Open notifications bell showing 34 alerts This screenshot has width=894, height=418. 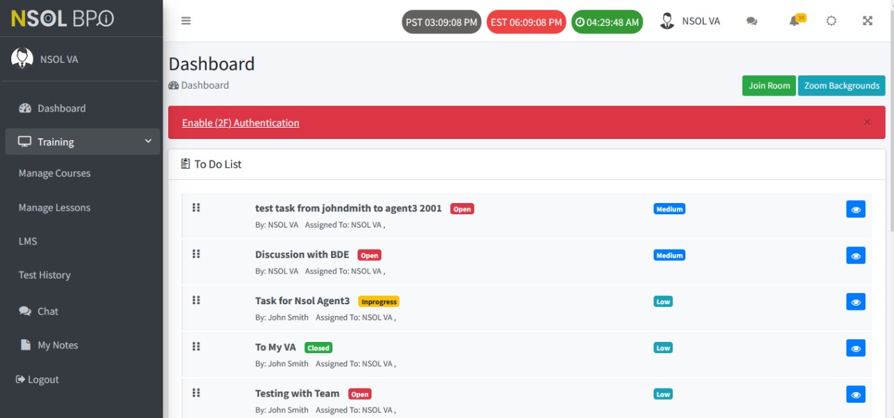794,21
